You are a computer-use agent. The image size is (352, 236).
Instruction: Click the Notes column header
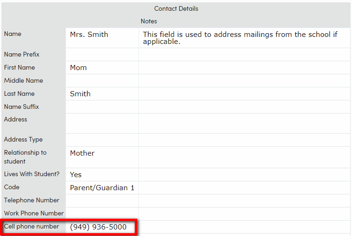click(x=149, y=21)
